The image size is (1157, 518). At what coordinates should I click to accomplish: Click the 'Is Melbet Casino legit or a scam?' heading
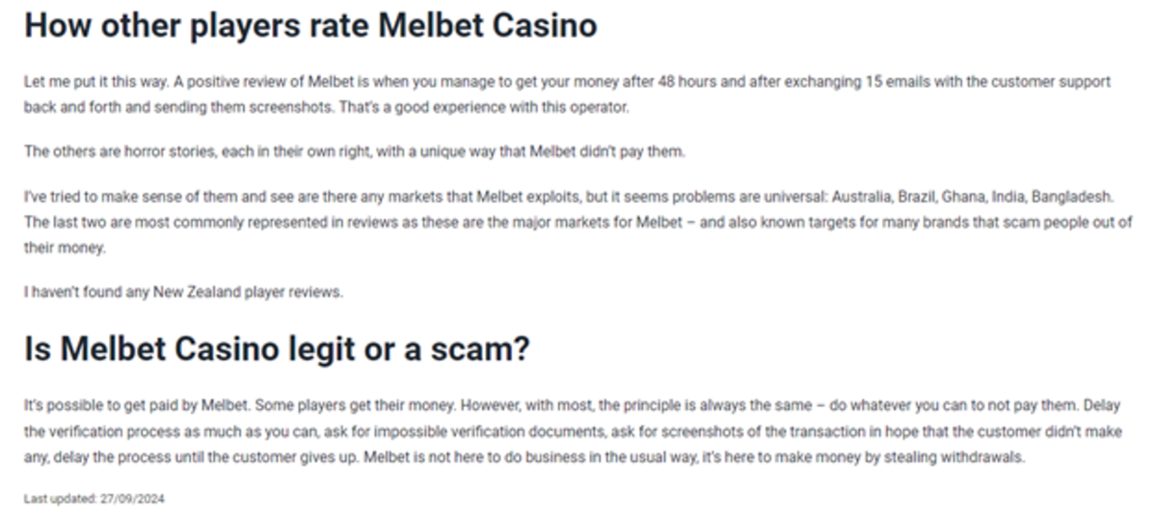(277, 349)
